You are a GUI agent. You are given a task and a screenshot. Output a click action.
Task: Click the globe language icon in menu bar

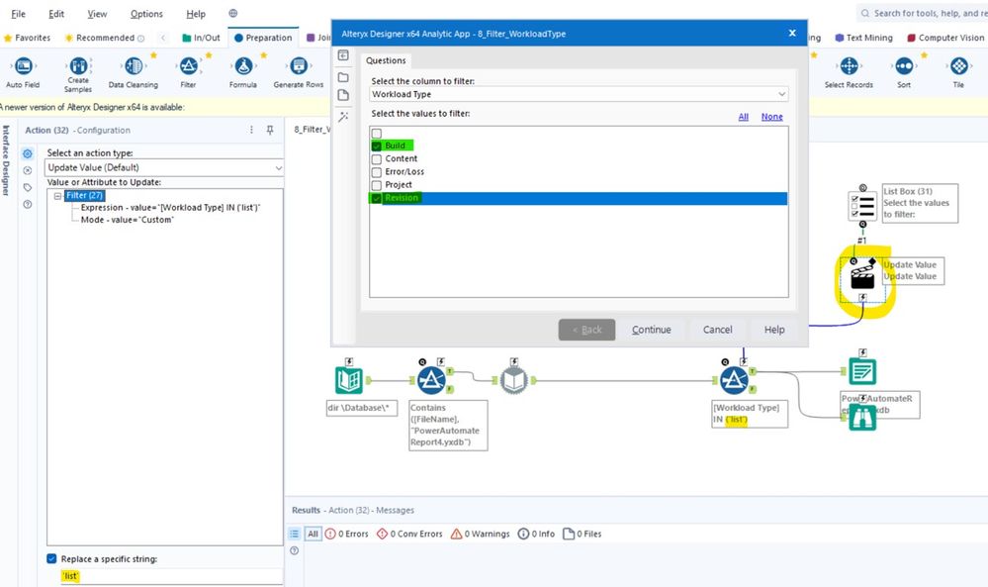(x=233, y=13)
